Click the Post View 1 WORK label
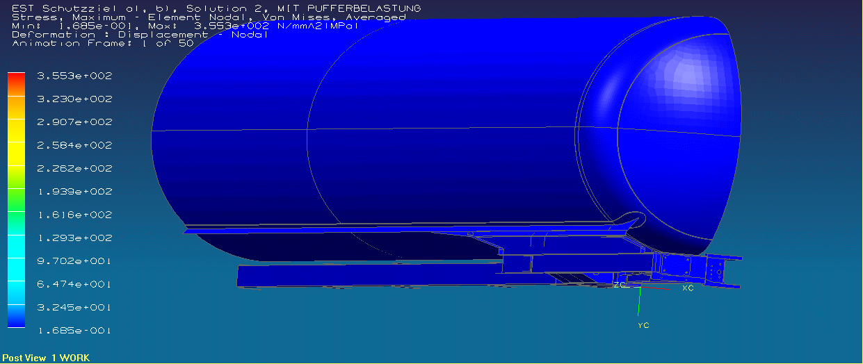The height and width of the screenshot is (364, 863). pos(46,358)
